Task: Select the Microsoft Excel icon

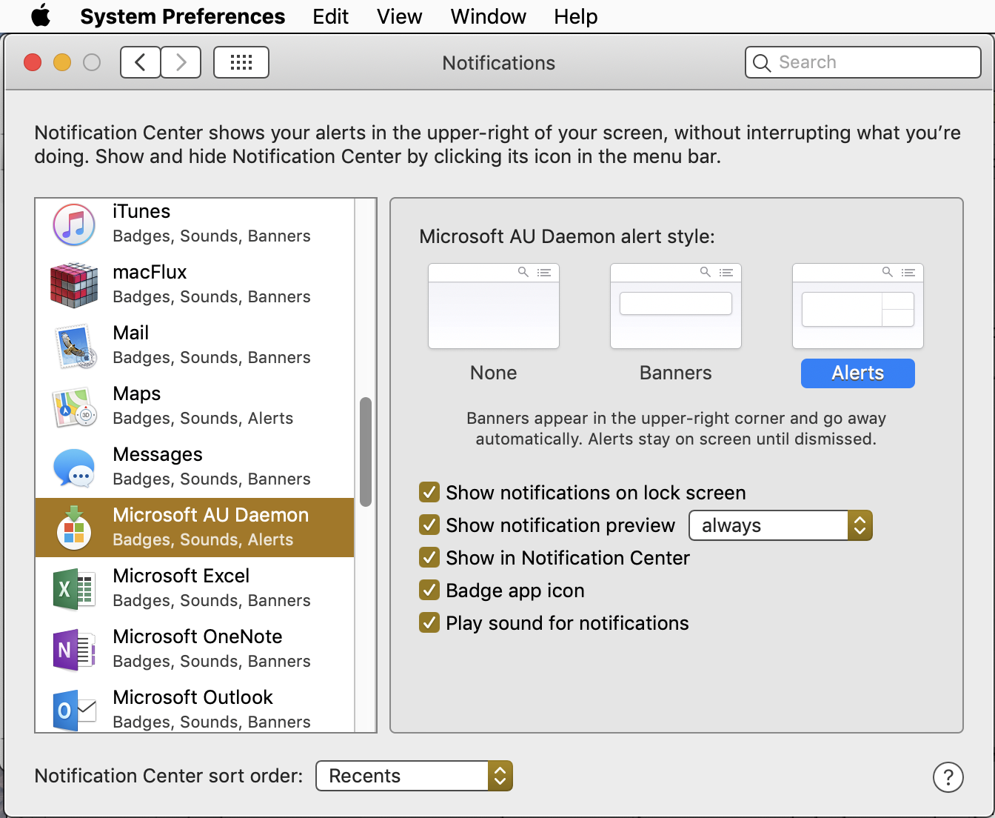Action: point(74,589)
